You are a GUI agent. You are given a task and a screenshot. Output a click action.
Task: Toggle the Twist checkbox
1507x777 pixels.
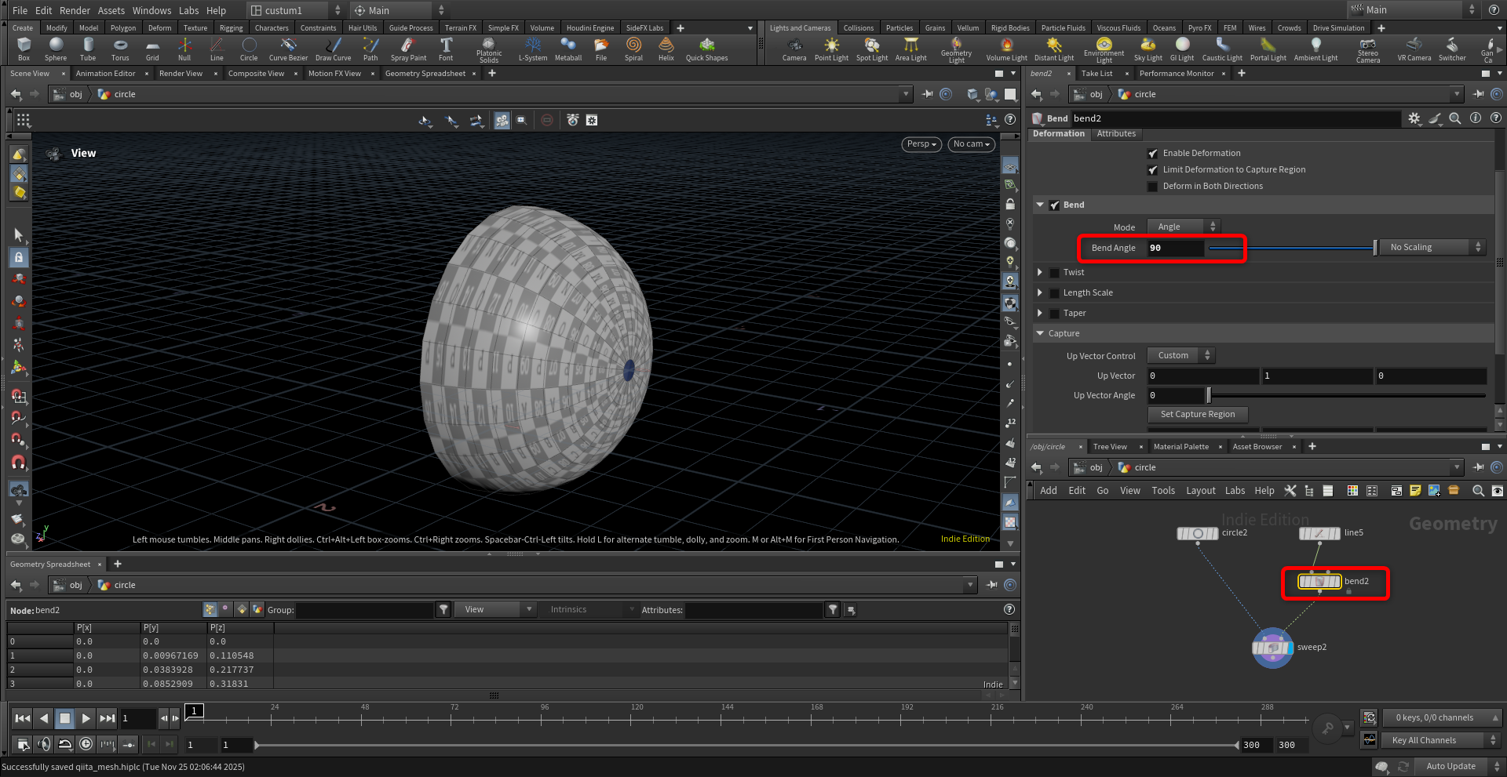point(1054,273)
